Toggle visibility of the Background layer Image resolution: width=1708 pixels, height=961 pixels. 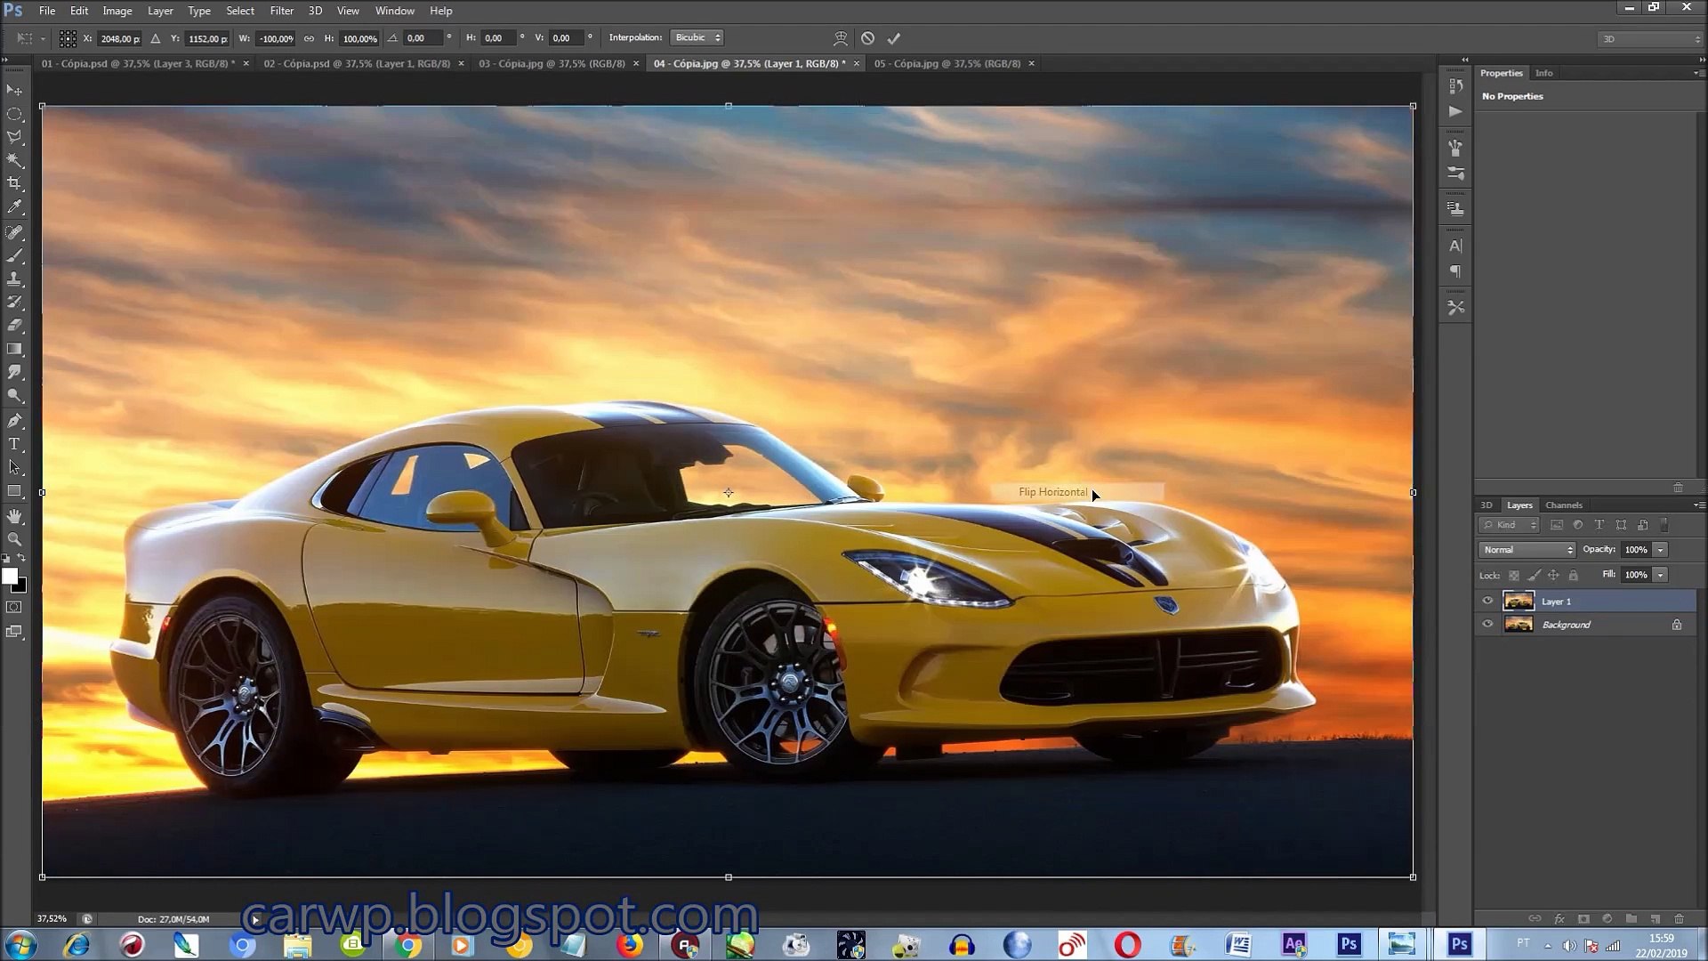(1487, 625)
